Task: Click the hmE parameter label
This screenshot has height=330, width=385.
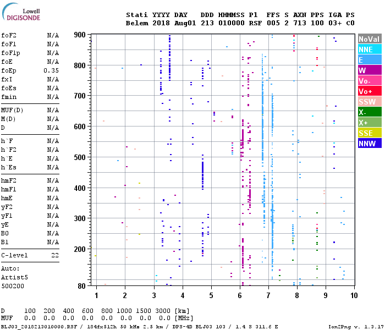Action: [x=7, y=199]
